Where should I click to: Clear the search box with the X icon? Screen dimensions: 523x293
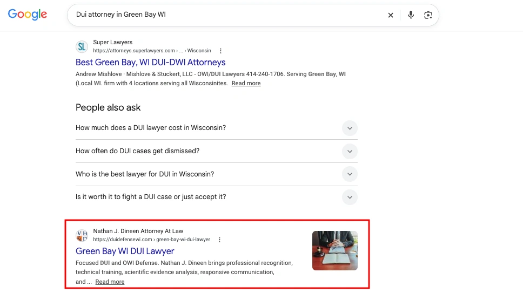pyautogui.click(x=391, y=15)
